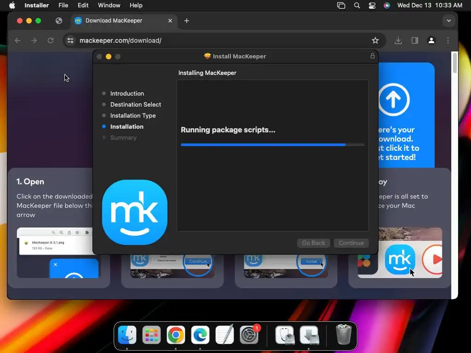
Task: Go back in Chrome
Action: pos(18,40)
